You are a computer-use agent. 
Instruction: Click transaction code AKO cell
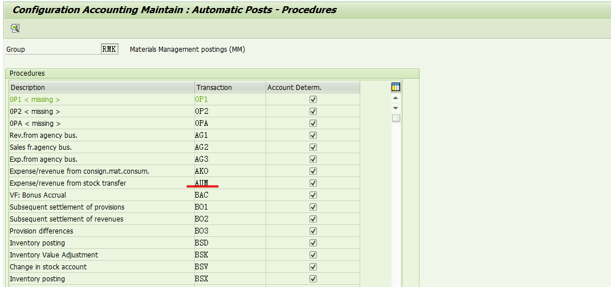click(230, 171)
